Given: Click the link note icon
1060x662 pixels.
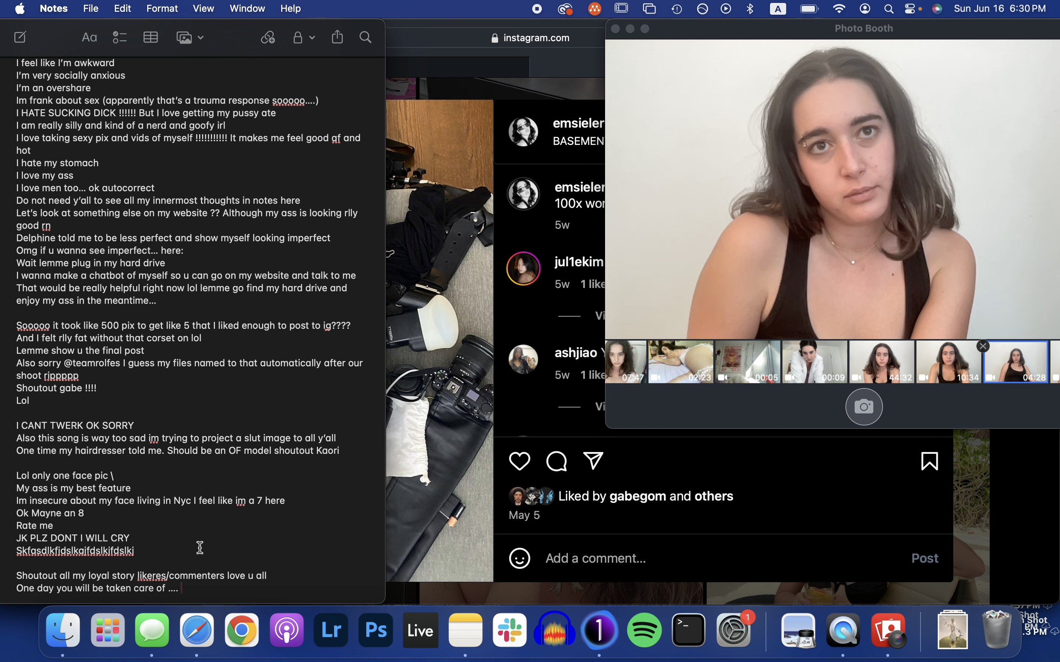Looking at the screenshot, I should click(x=268, y=38).
